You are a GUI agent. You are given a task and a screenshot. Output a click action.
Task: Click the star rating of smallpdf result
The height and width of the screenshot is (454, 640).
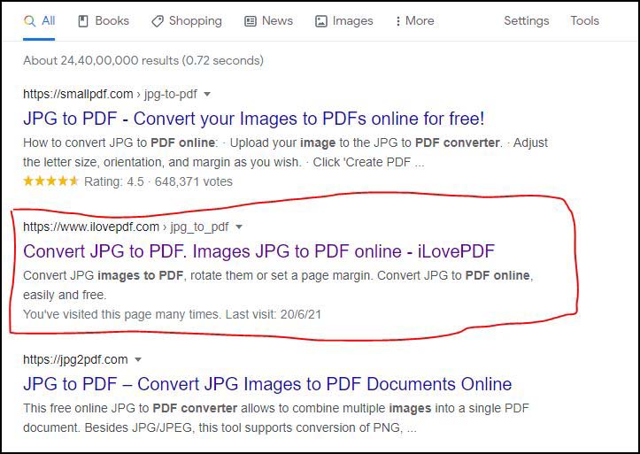(50, 181)
